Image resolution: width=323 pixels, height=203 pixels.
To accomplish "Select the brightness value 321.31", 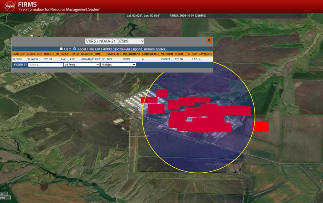I will click(48, 59).
